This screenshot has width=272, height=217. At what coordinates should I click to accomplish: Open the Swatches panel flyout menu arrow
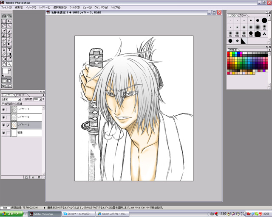[x=269, y=50]
